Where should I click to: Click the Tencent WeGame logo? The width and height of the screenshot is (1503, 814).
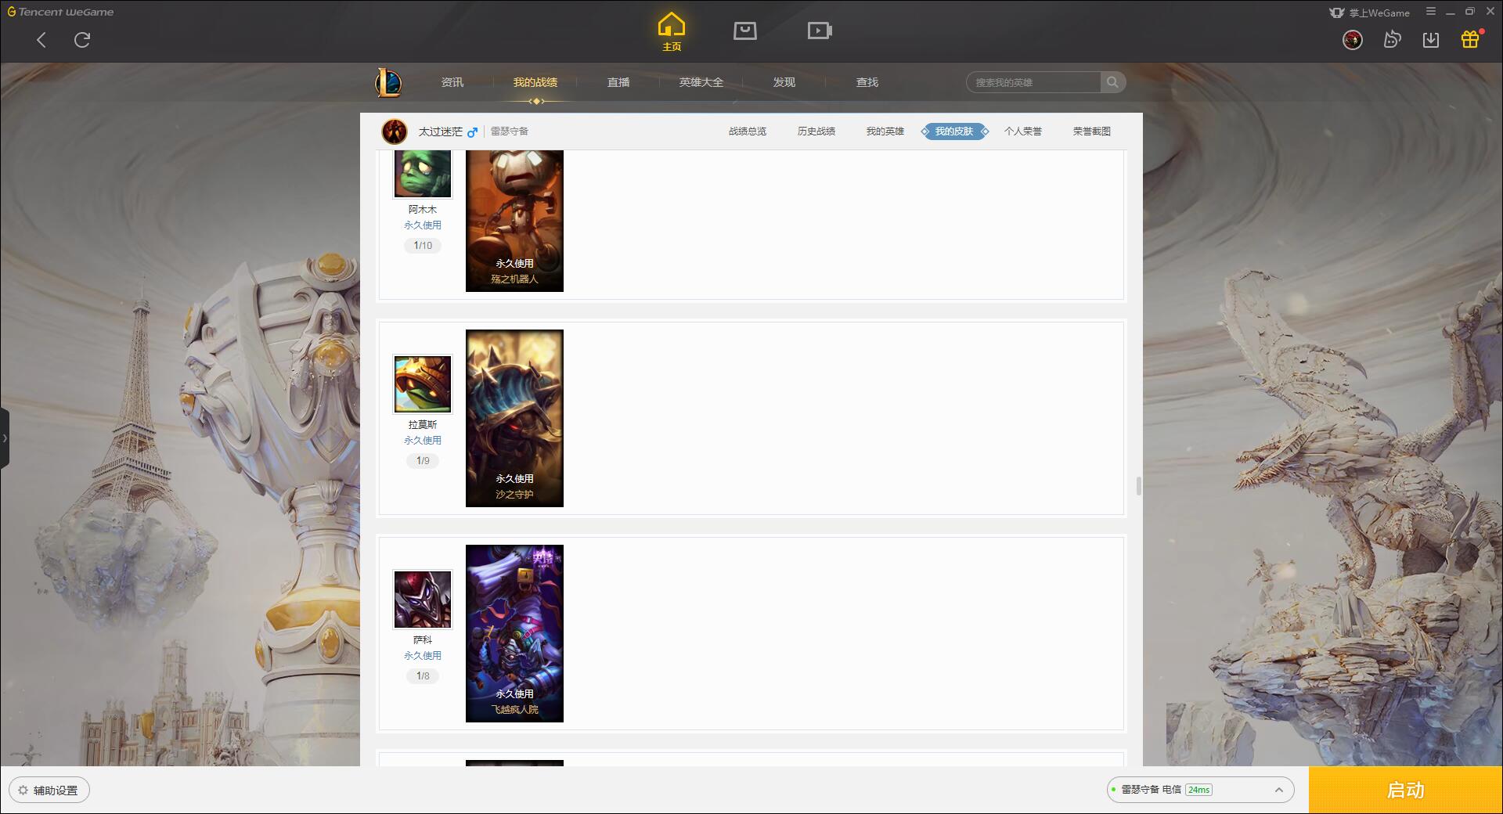coord(60,12)
